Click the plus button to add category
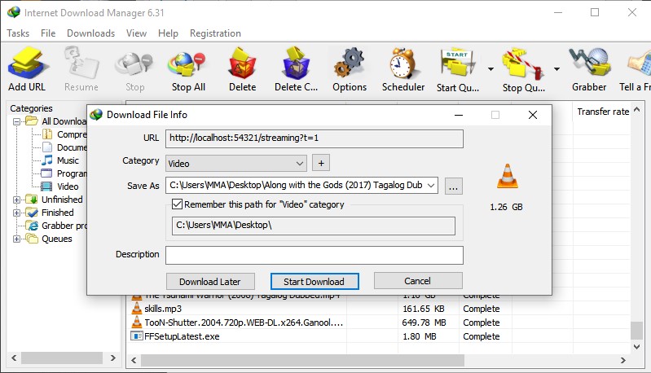 pos(321,163)
